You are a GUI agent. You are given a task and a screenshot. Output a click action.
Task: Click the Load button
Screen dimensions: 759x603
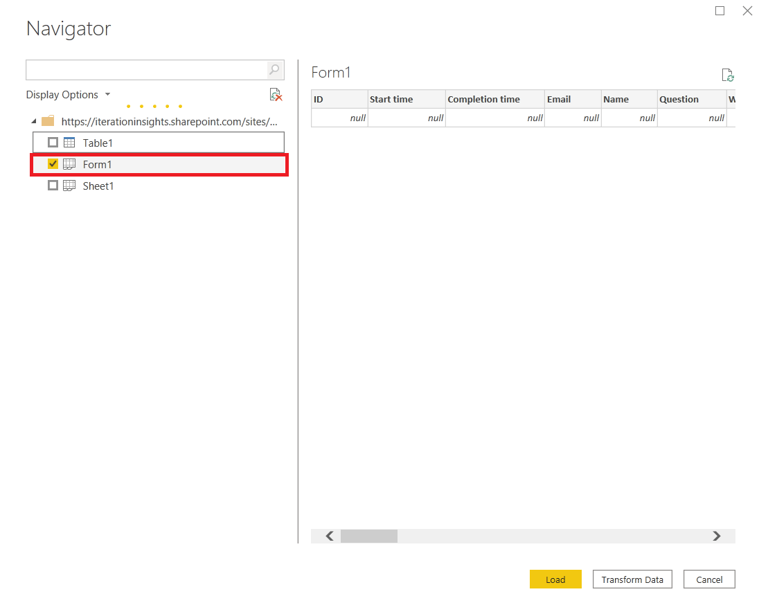(555, 579)
